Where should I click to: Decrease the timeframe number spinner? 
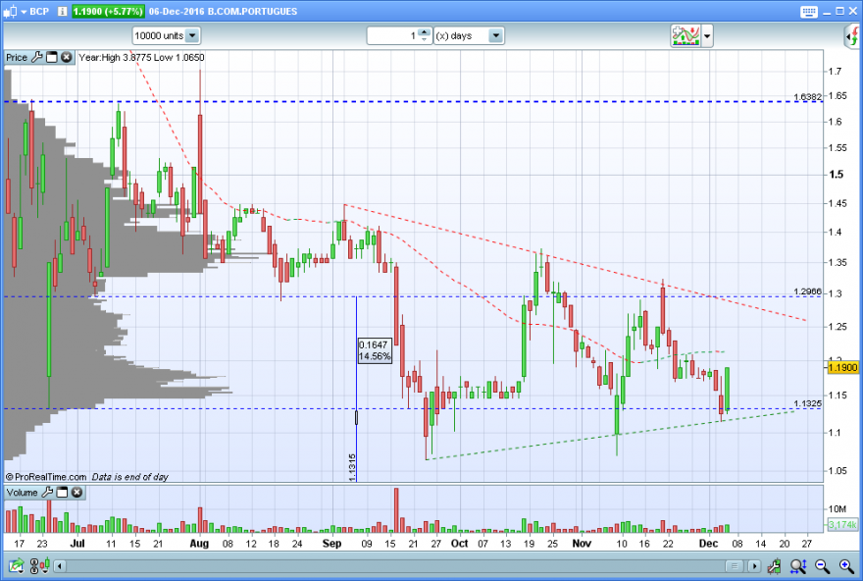coord(424,39)
